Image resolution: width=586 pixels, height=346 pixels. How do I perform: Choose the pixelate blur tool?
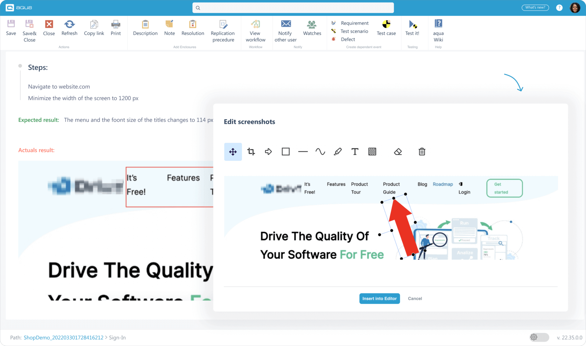point(372,151)
